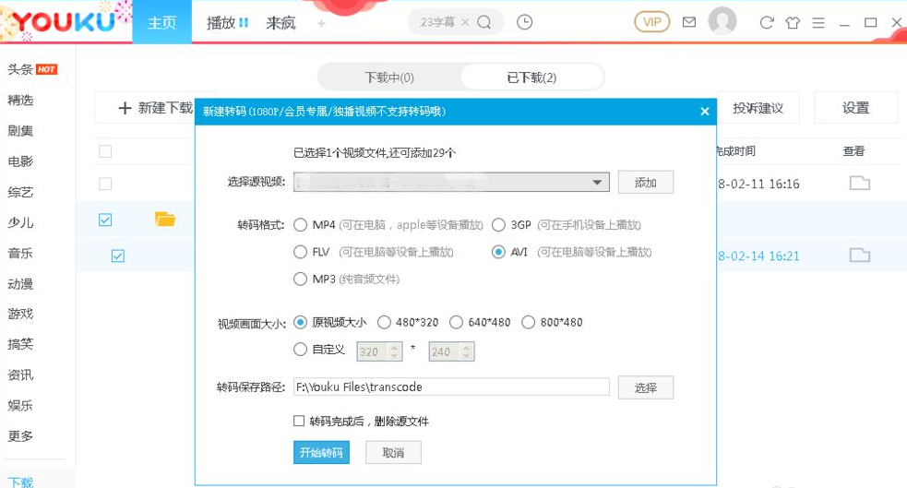Click 选择 to choose save path

click(x=646, y=387)
